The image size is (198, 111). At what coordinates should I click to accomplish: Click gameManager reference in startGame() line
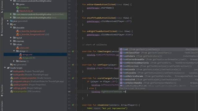[93, 8]
